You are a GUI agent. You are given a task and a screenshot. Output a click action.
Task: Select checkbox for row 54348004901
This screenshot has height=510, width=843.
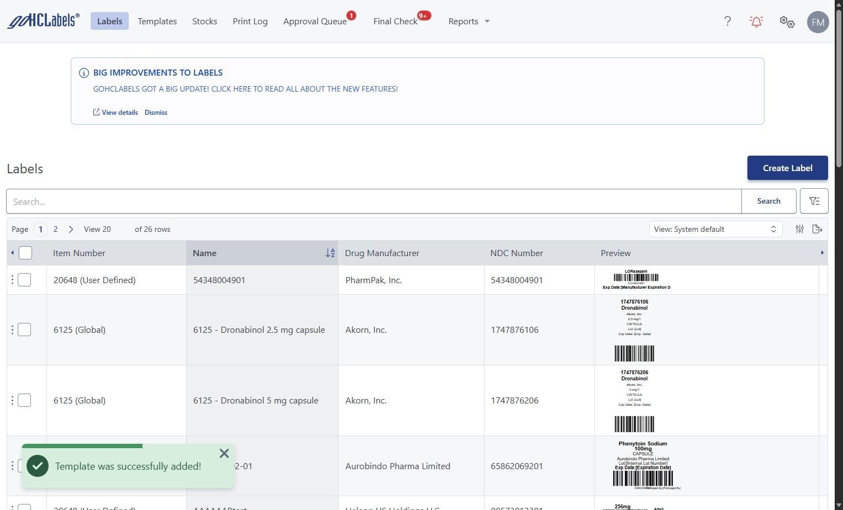tap(24, 280)
